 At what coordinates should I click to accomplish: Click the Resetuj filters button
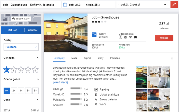33,30
